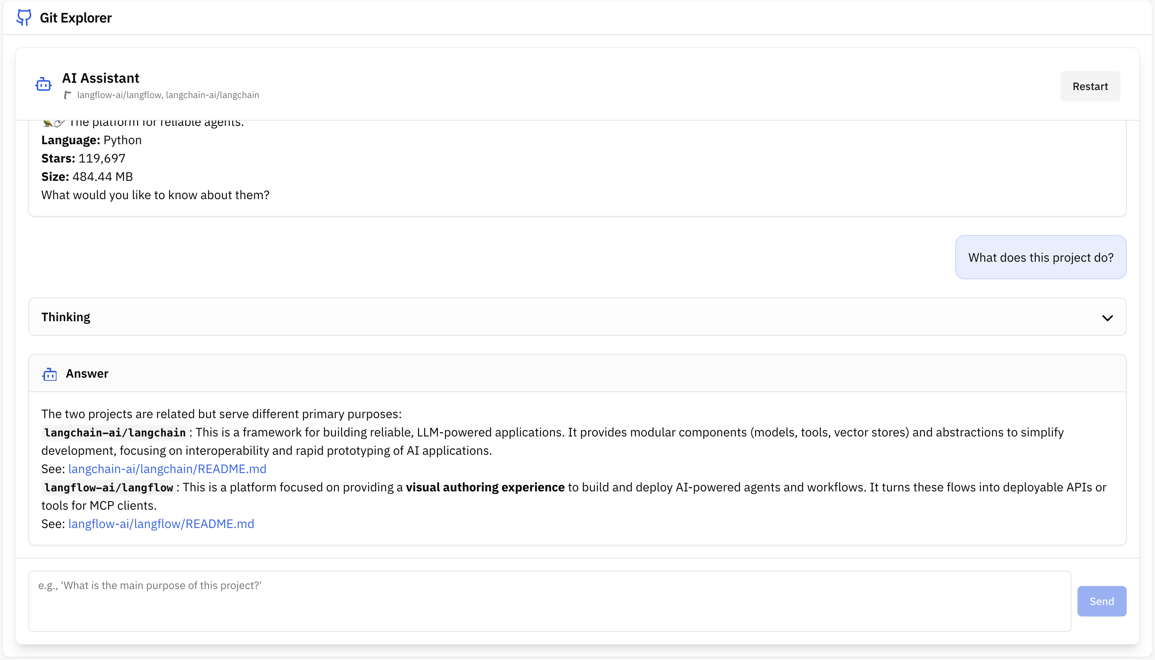Open langflow-ai/langflow/README.md link
The height and width of the screenshot is (660, 1155).
pos(161,523)
